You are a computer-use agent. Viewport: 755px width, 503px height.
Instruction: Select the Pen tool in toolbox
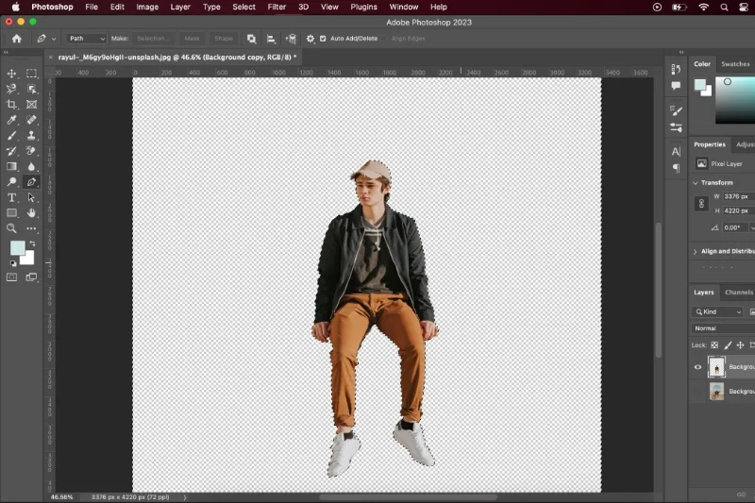tap(31, 182)
